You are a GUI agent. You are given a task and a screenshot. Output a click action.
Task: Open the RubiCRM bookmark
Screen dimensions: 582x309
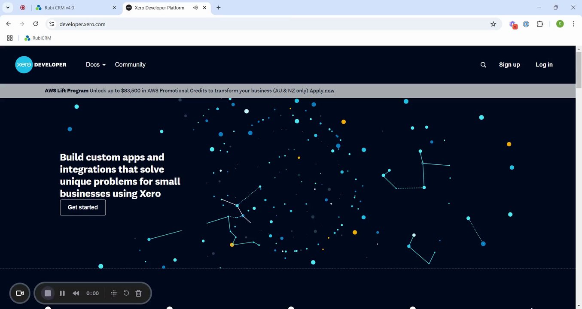[38, 38]
